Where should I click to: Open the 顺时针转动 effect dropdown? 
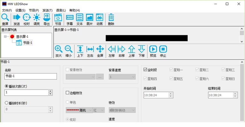click(122, 110)
